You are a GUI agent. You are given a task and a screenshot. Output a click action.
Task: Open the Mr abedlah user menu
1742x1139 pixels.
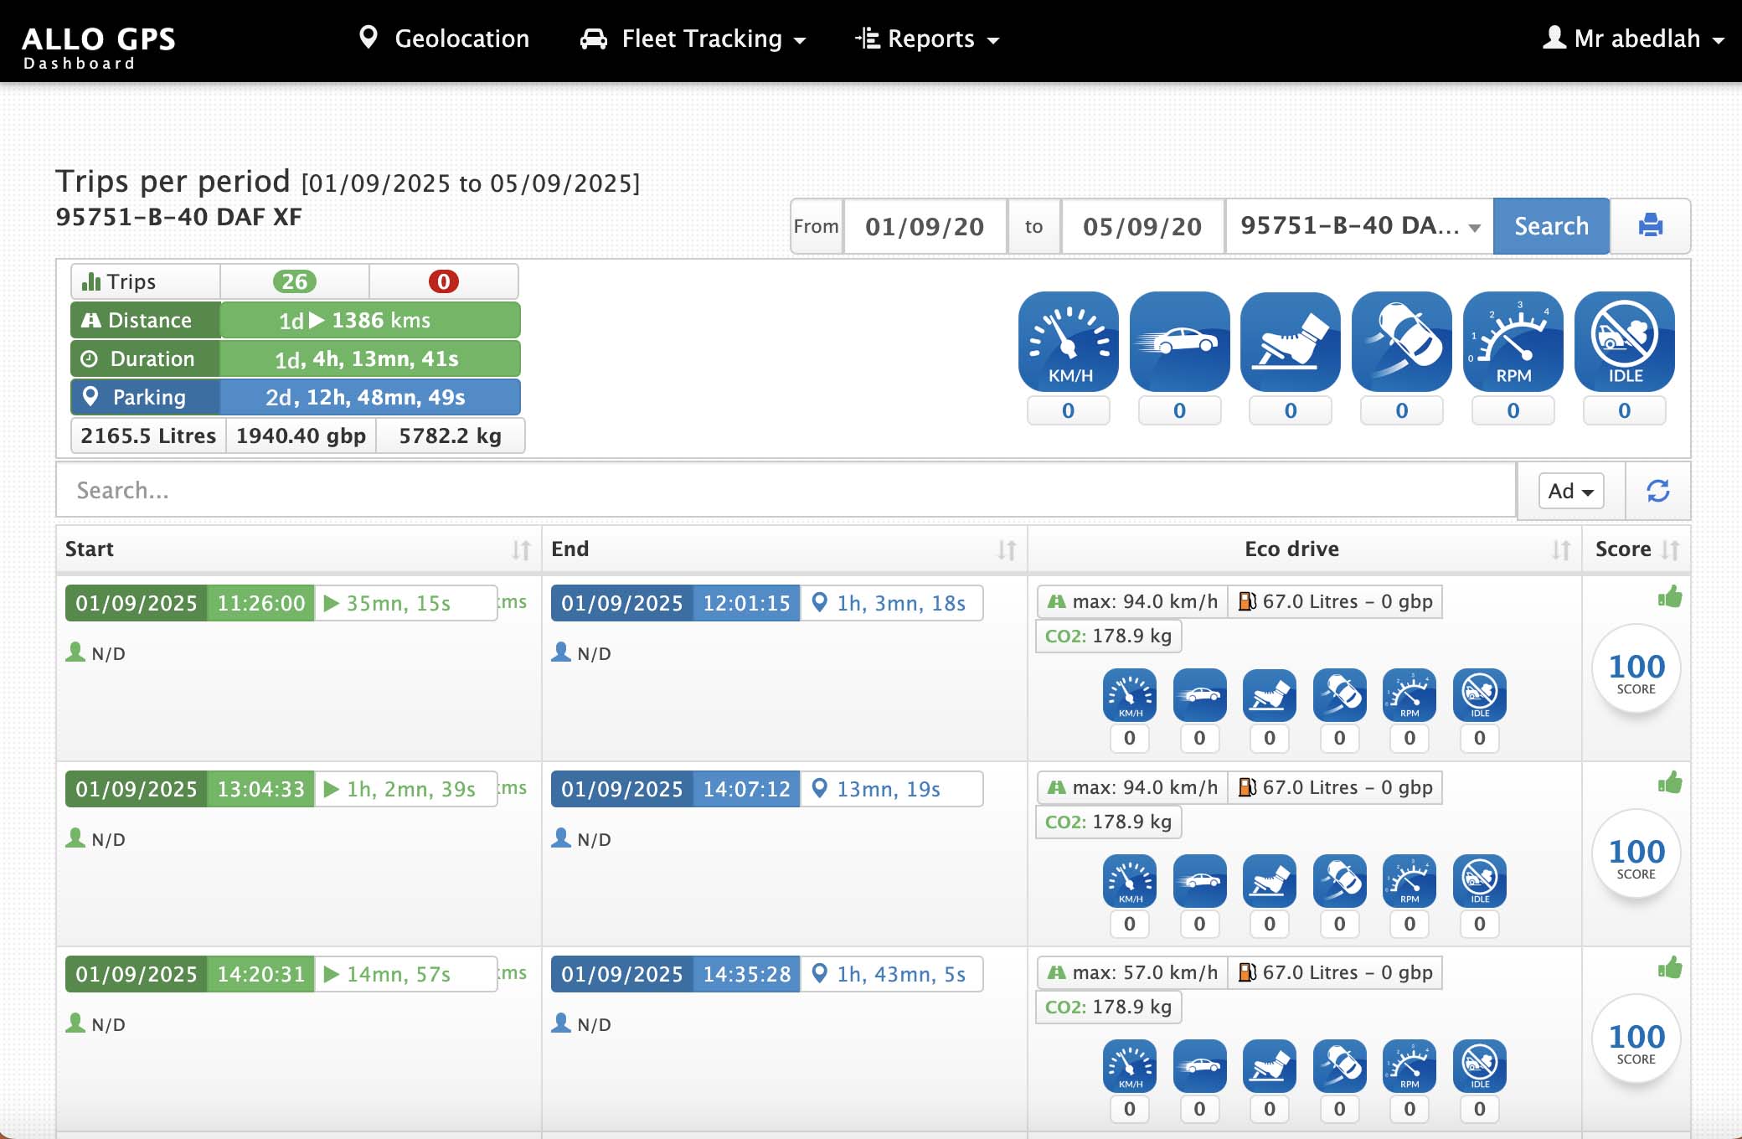pos(1633,39)
